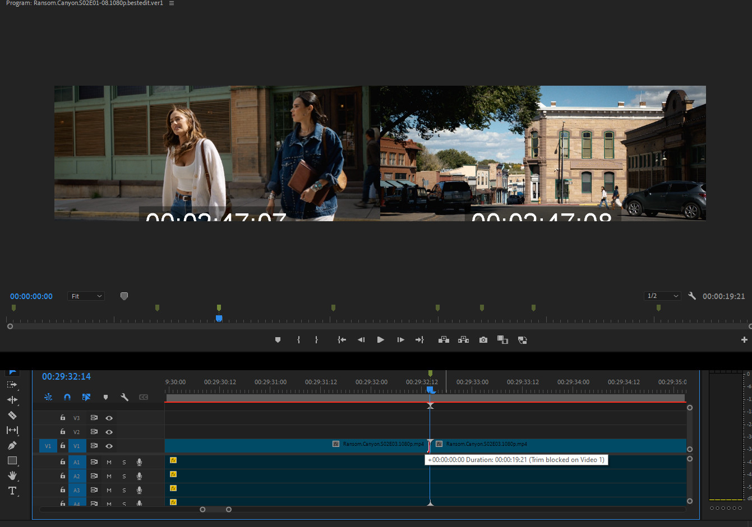Toggle V3 track output eye
Viewport: 752px width, 527px height.
tap(109, 418)
